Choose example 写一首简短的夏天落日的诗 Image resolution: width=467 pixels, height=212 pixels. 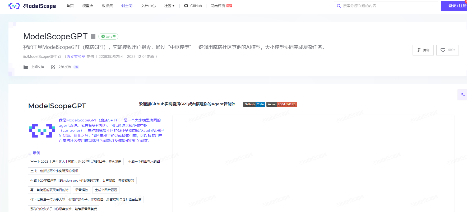(x=49, y=190)
